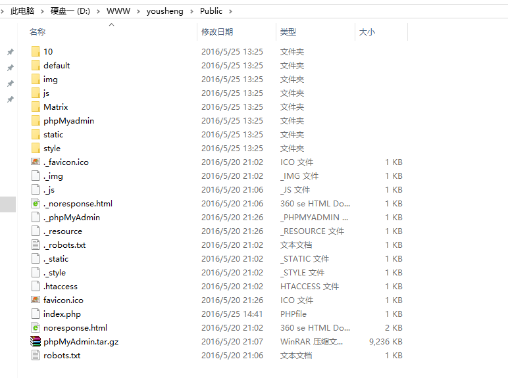
Task: Open the chevron dropdown between WWW and yousheng
Action: point(139,11)
